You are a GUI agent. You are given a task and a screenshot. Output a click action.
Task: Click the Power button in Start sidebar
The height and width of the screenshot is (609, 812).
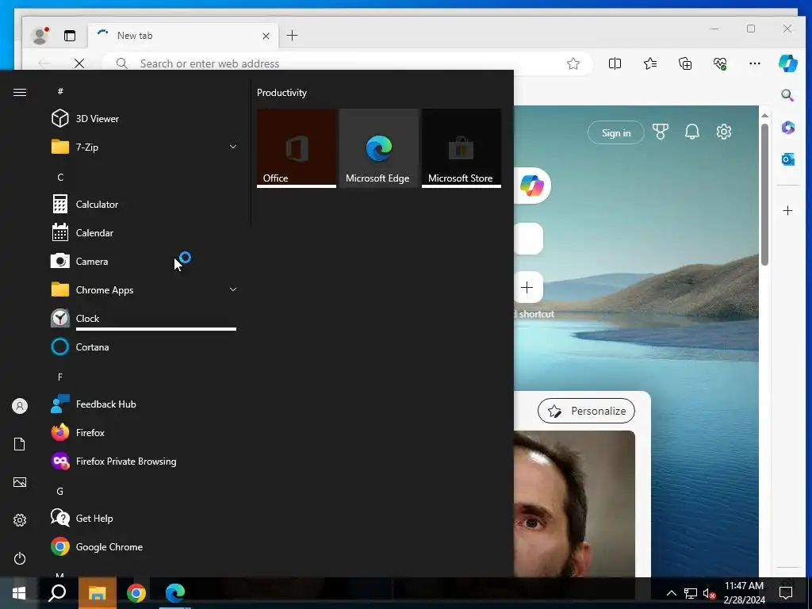pyautogui.click(x=20, y=558)
